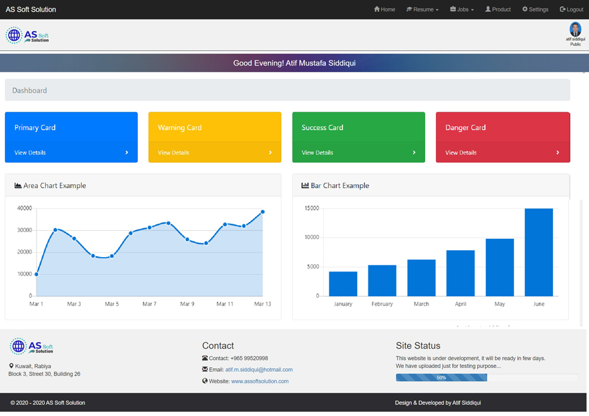Screen dimensions: 589x416
Task: Click the area chart icon beside Area Chart Example
Action: pos(18,186)
